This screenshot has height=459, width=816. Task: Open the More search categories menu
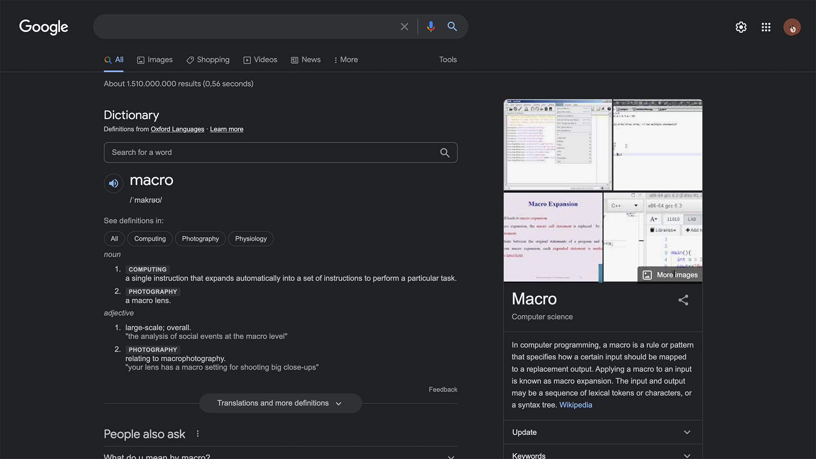tap(346, 60)
